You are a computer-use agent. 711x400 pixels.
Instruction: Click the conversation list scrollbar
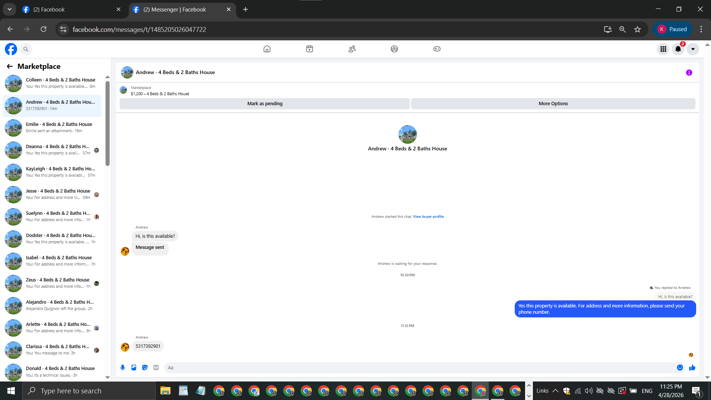pos(107,123)
